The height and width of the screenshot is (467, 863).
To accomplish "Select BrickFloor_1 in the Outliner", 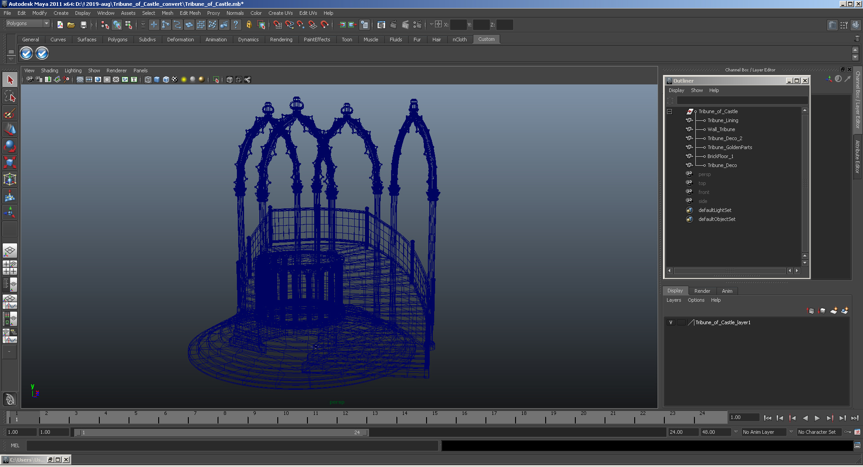I will point(720,156).
